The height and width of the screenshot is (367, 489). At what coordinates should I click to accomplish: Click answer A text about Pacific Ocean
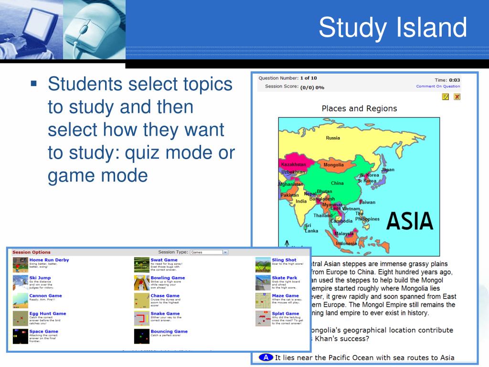[364, 357]
